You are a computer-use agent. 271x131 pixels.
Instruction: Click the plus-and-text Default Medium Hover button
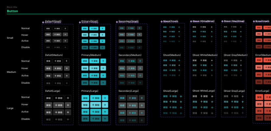click(x=57, y=68)
